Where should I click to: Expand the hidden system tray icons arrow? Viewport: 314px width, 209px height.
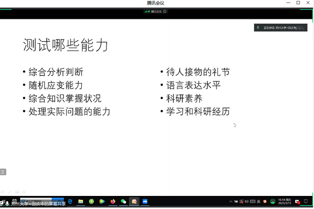point(231,202)
